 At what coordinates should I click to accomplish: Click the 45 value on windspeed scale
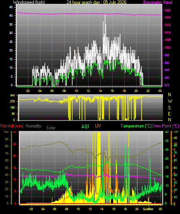tap(11, 7)
